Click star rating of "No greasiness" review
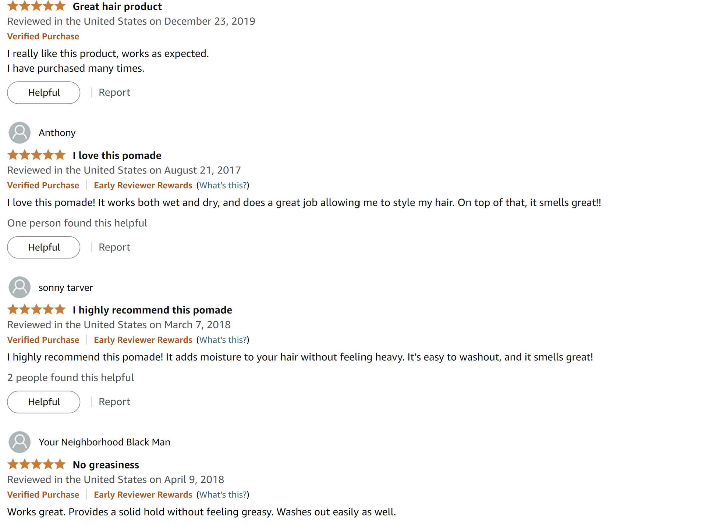716x525 pixels. 36,465
